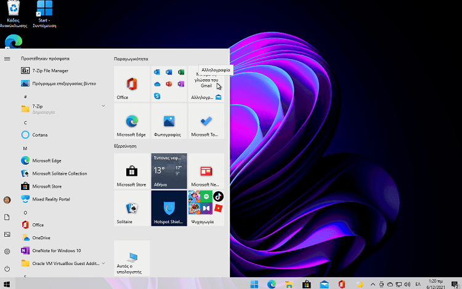
Task: Open the Microsoft To Do tile
Action: 206,121
